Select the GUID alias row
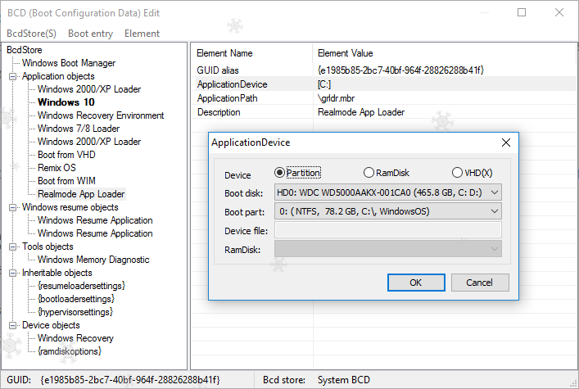This screenshot has height=389, width=579. pos(384,70)
